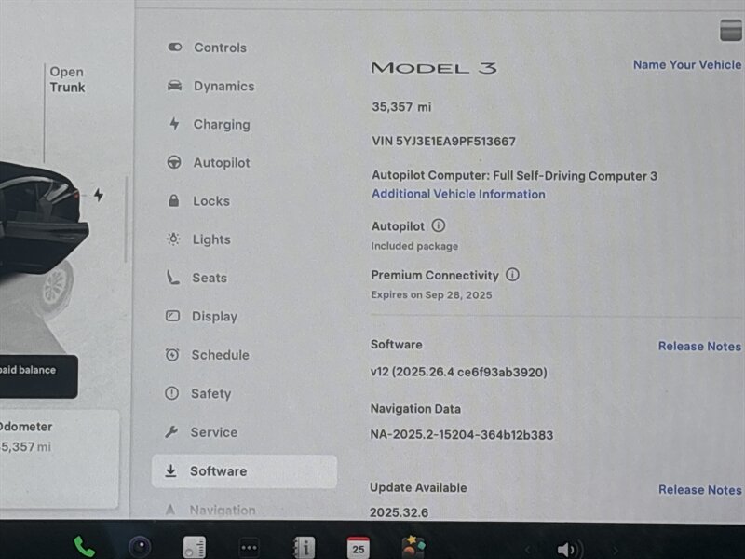Screen dimensions: 745x559
Task: Tap the NA-2025.2-15204-364b12b383 navigation data text
Action: 462,435
